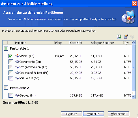Click the Festplatte 2 group label
The height and width of the screenshot is (118, 138).
(19, 88)
